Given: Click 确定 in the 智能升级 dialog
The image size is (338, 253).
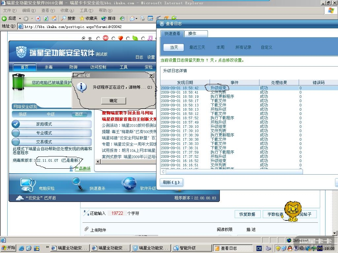Looking at the screenshot, I should point(114,101).
